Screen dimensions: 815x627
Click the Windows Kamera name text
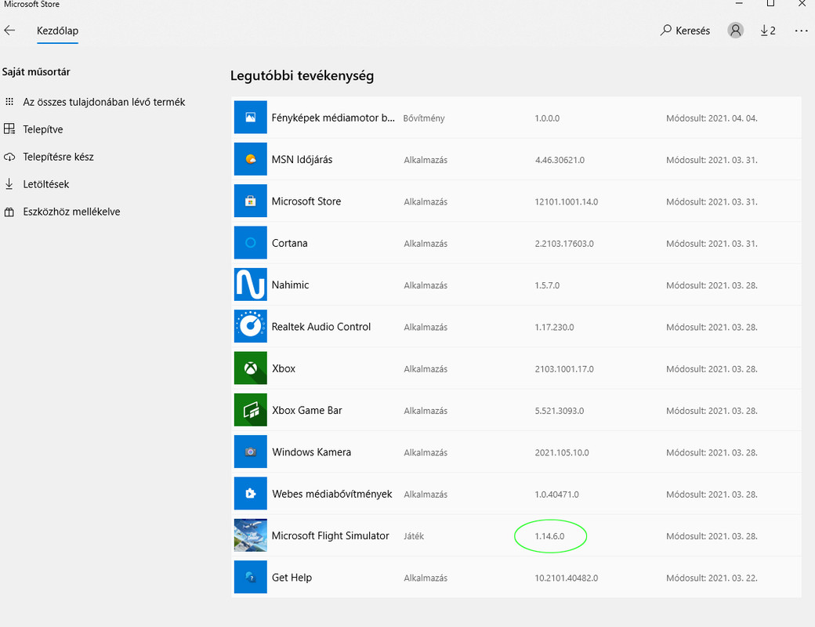click(x=311, y=451)
